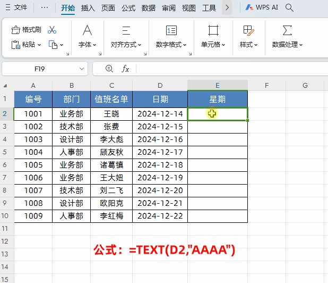Viewport: 328px width, 283px height.
Task: Switch to the Formulas (公式) tab
Action: (x=128, y=8)
